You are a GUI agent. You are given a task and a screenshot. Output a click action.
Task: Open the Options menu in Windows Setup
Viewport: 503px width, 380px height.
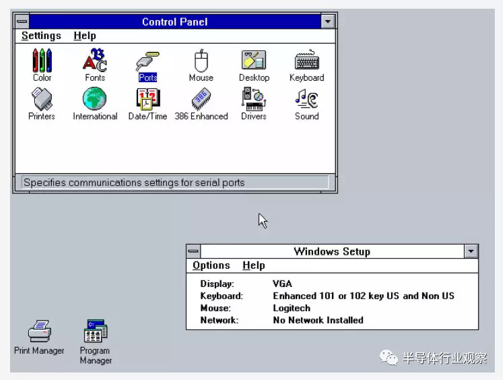211,265
